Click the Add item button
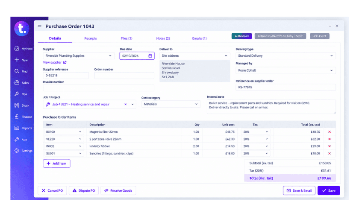The image size is (359, 222). 56,164
